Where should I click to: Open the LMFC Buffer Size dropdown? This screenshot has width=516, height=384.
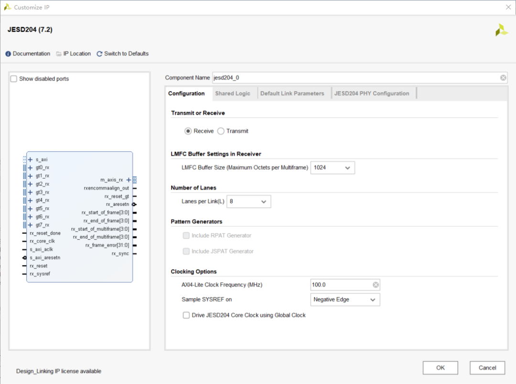click(x=333, y=168)
